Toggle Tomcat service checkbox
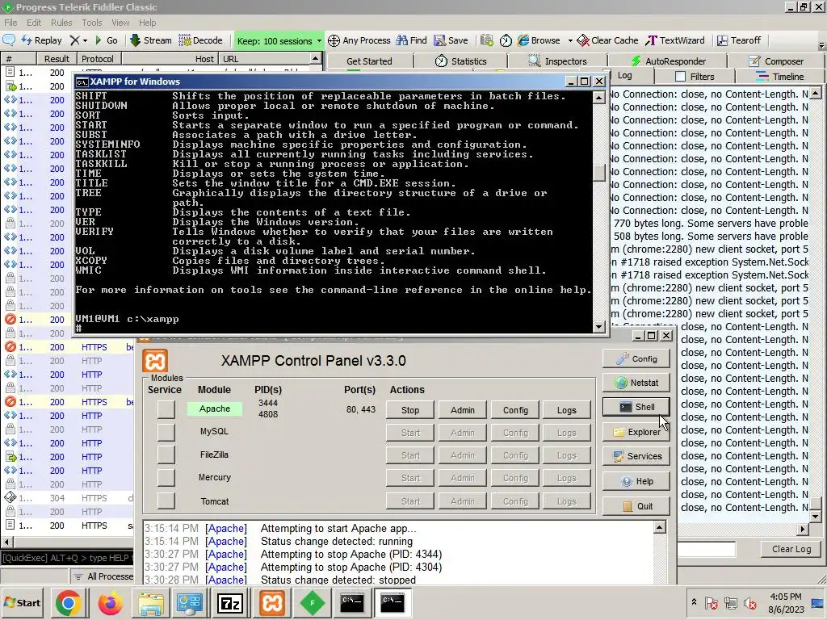Screen dimensions: 827x620 pos(166,501)
